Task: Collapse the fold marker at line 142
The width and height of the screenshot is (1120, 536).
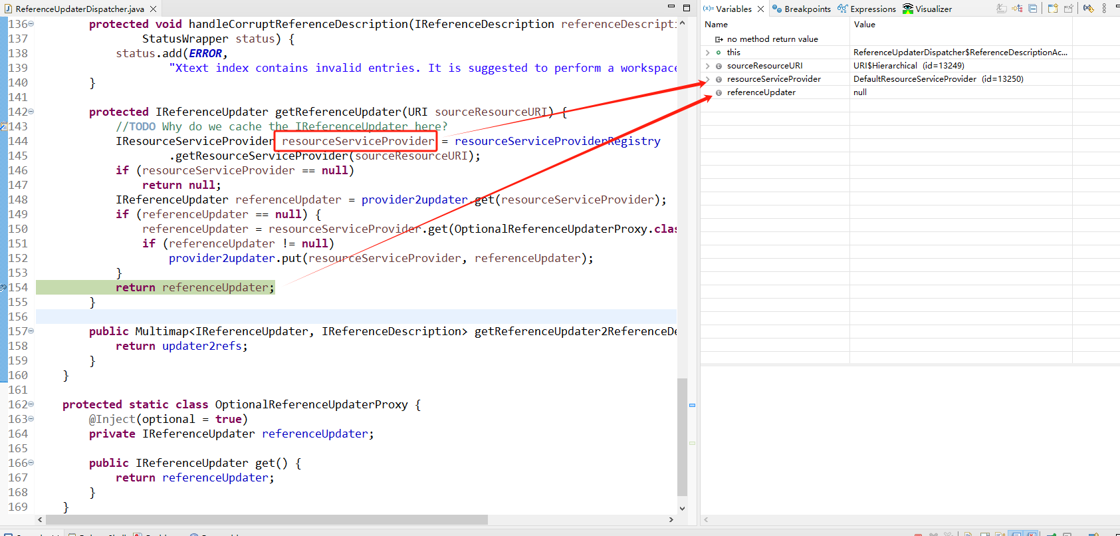Action: (x=31, y=112)
